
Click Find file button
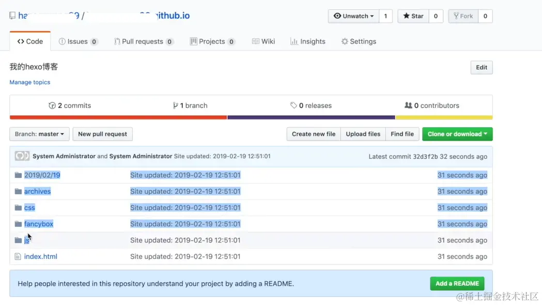(402, 134)
